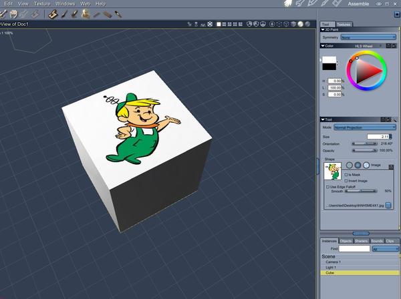The image size is (401, 299).
Task: Open the View menu
Action: (x=23, y=4)
